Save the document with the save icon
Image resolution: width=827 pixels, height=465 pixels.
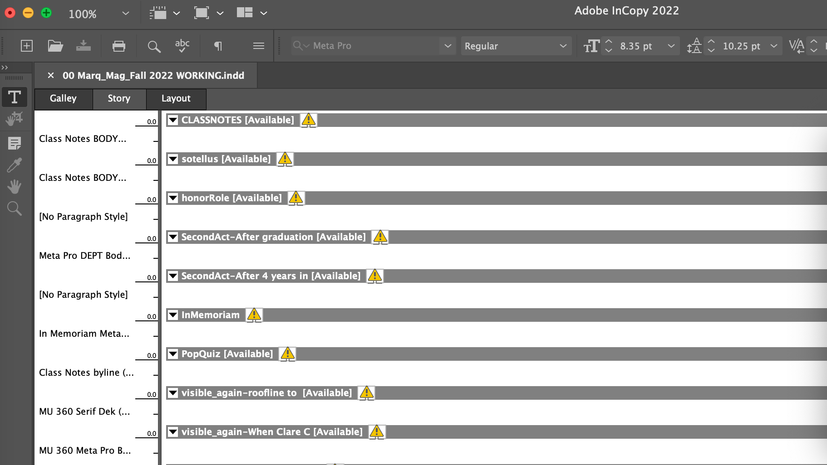tap(83, 46)
